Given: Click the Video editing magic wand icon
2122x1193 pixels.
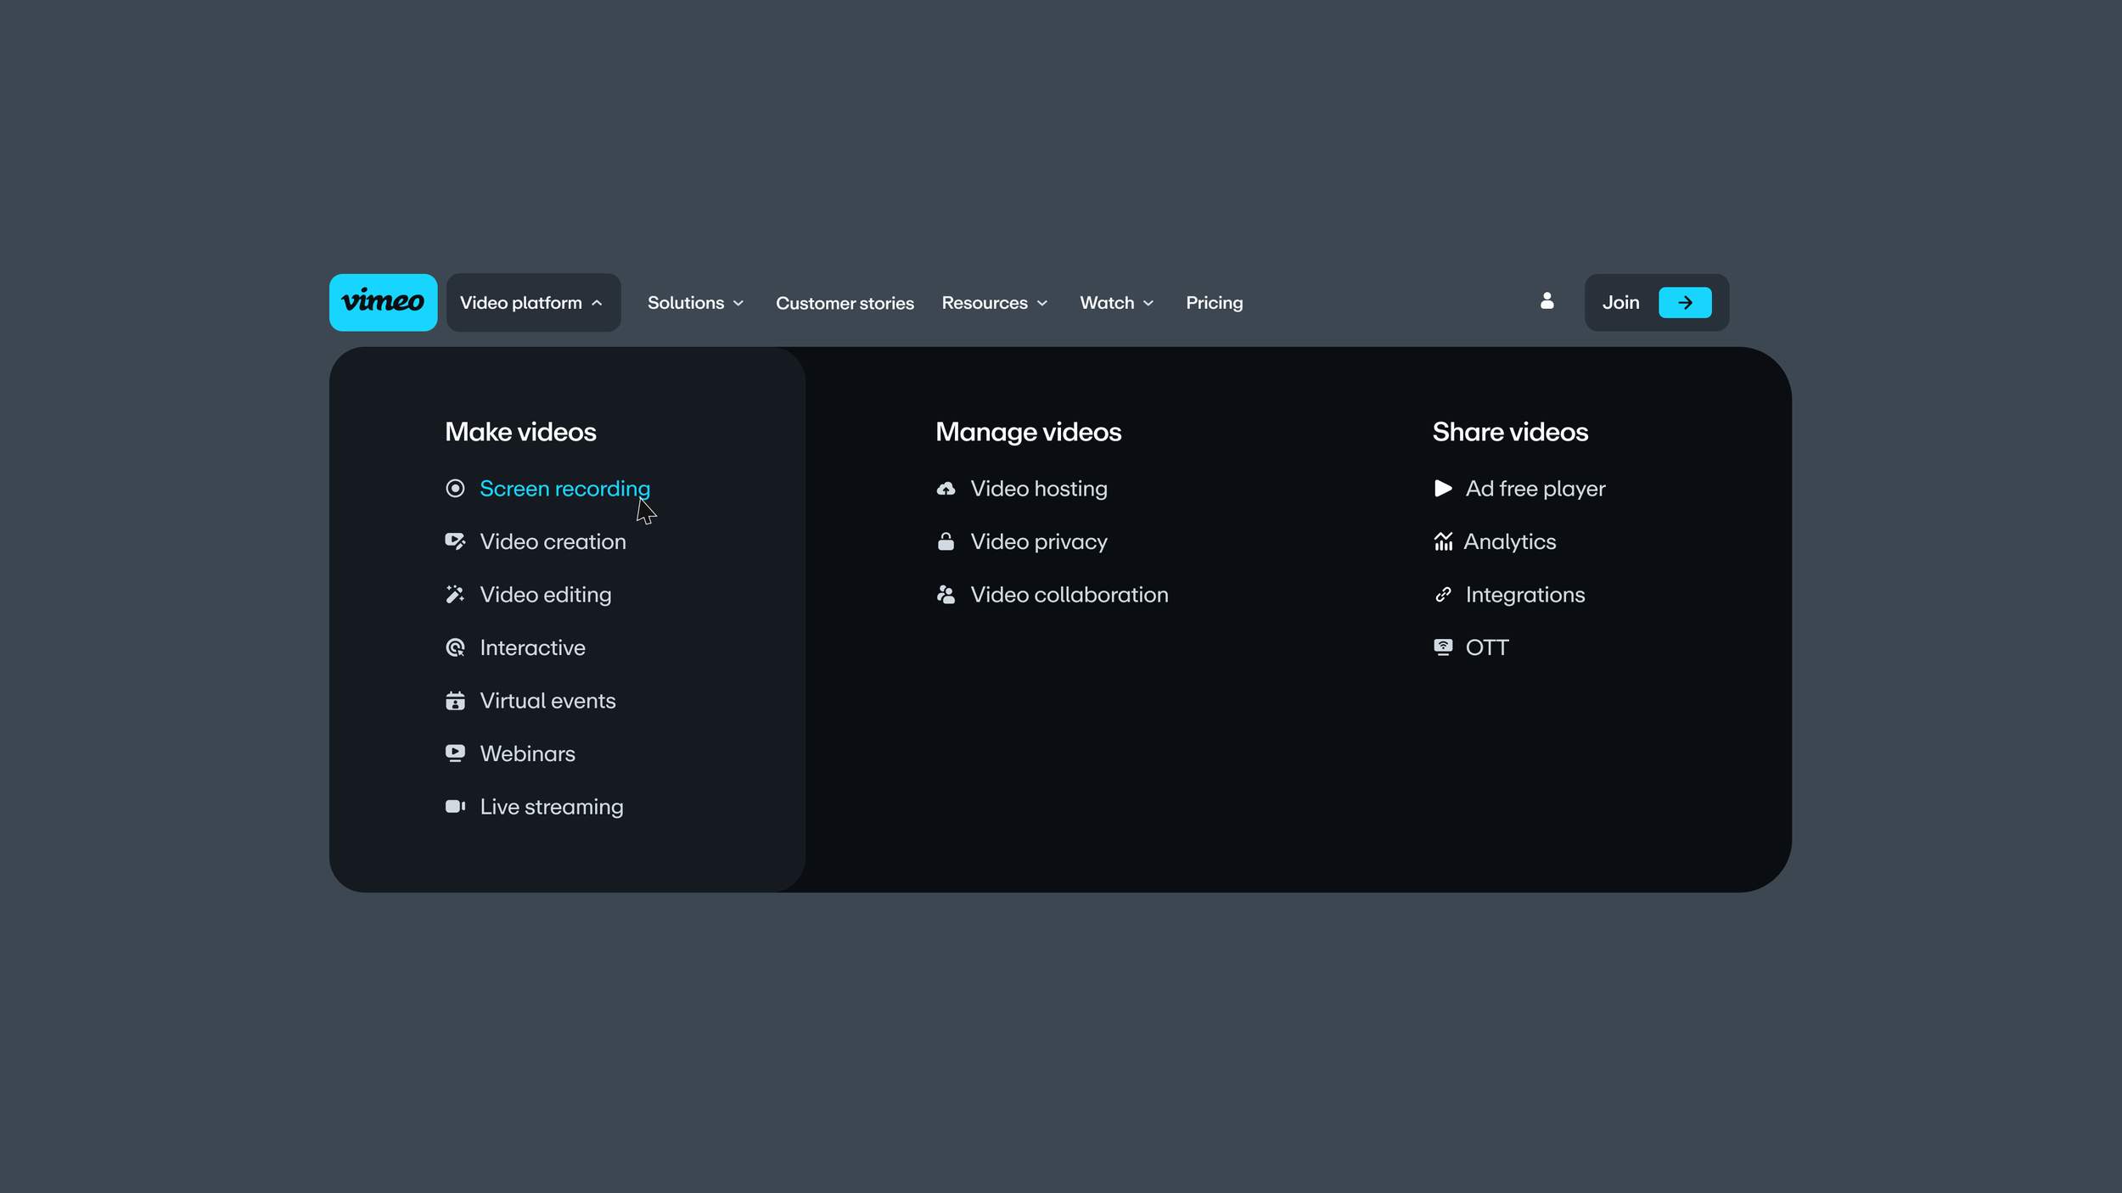Looking at the screenshot, I should coord(455,595).
